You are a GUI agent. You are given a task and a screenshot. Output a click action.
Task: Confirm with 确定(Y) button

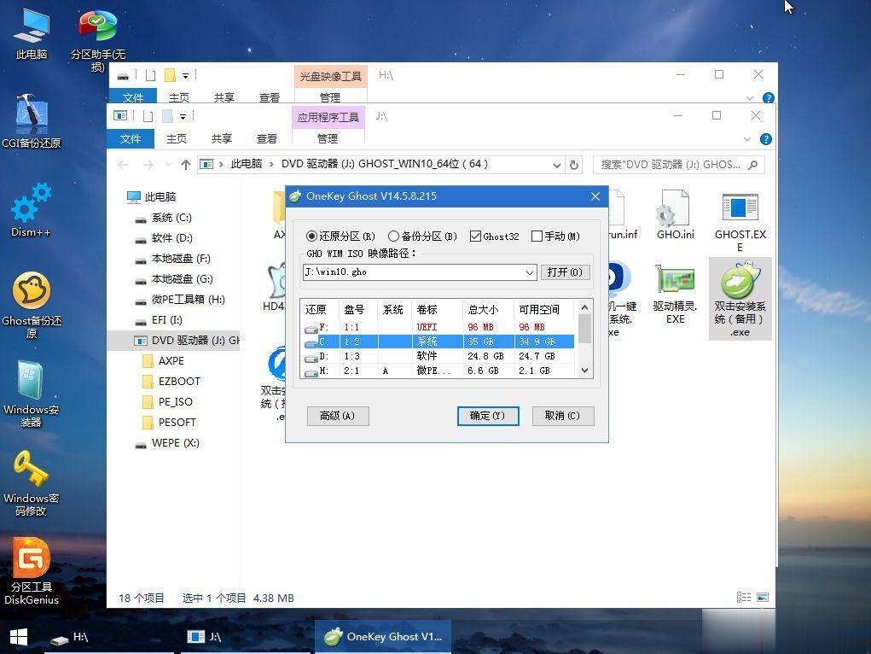pos(488,416)
